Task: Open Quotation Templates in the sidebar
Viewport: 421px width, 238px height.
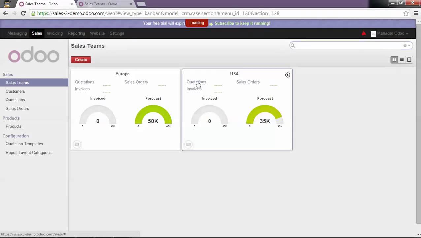Action: click(24, 144)
